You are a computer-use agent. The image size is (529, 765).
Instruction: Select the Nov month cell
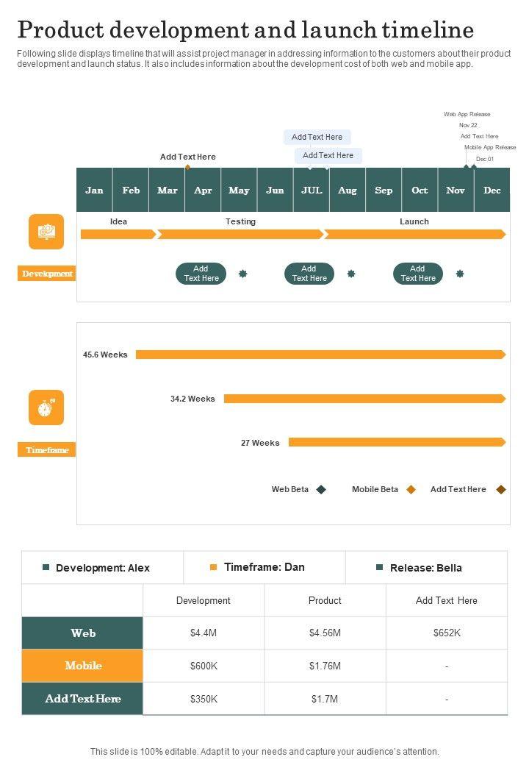(456, 190)
